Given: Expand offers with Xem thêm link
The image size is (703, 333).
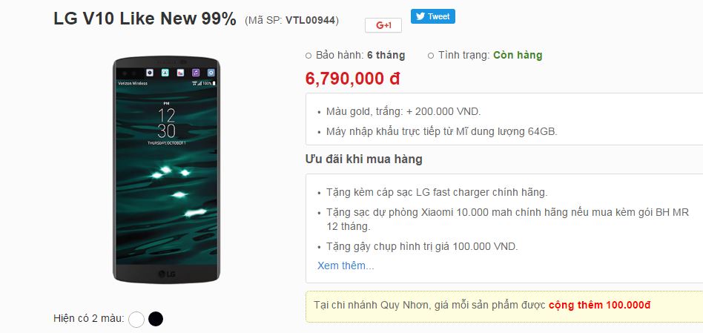Looking at the screenshot, I should (346, 266).
